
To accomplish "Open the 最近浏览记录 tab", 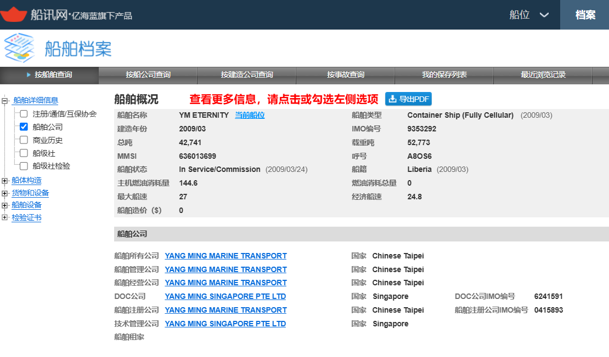I will (x=543, y=75).
